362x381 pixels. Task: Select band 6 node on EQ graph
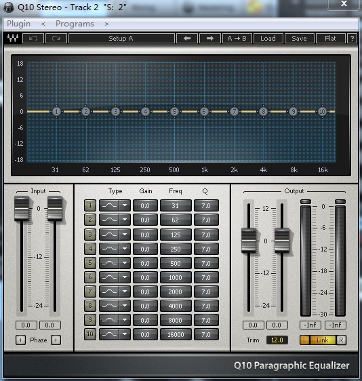pos(204,112)
